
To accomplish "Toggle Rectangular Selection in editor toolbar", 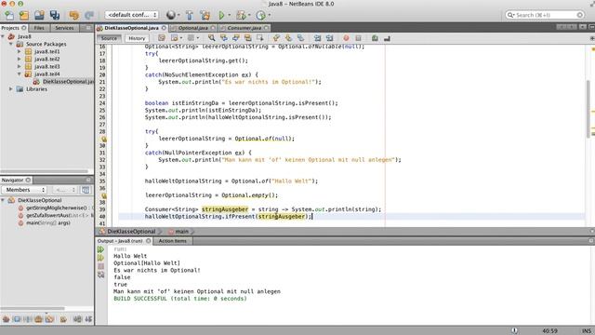I will pyautogui.click(x=260, y=38).
